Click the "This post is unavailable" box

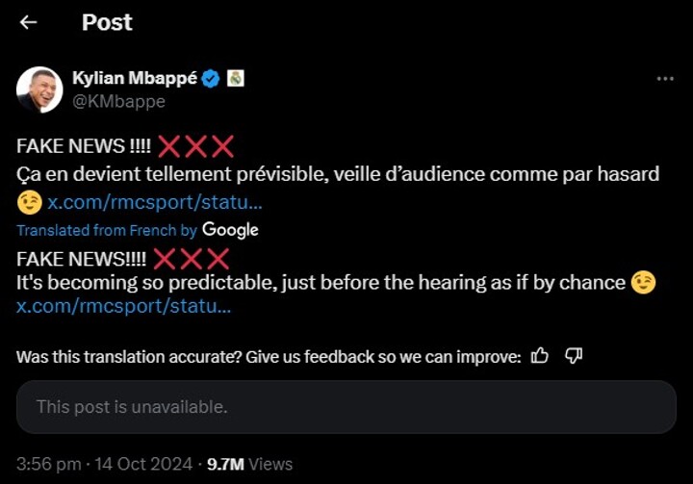pos(346,407)
